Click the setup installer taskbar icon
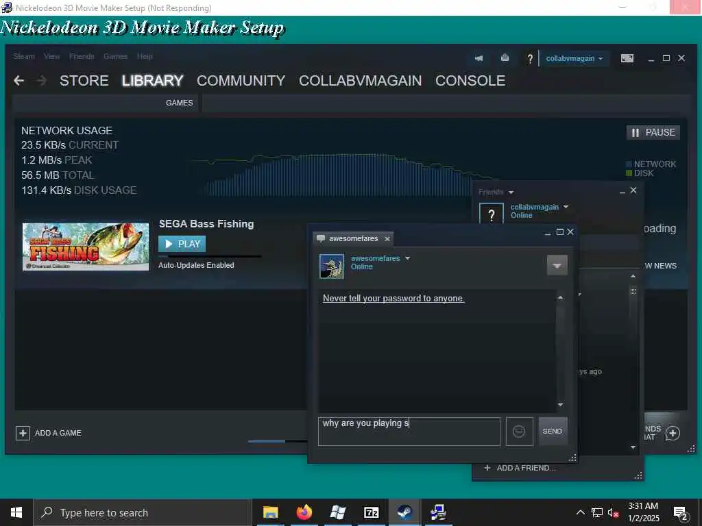This screenshot has width=702, height=526. click(438, 512)
